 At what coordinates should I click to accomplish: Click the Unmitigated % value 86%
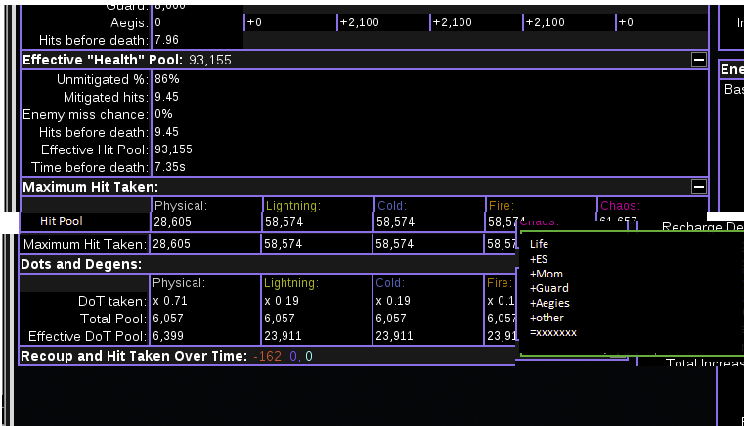[167, 79]
